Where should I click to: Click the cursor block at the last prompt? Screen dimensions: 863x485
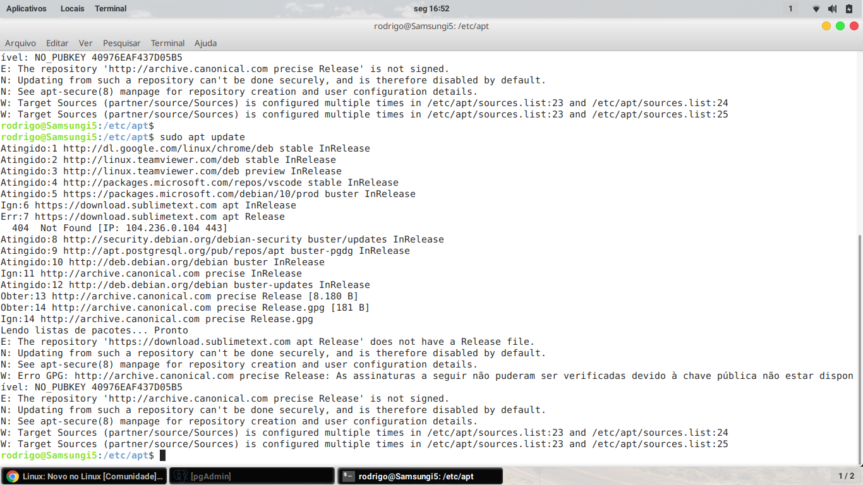tap(162, 455)
